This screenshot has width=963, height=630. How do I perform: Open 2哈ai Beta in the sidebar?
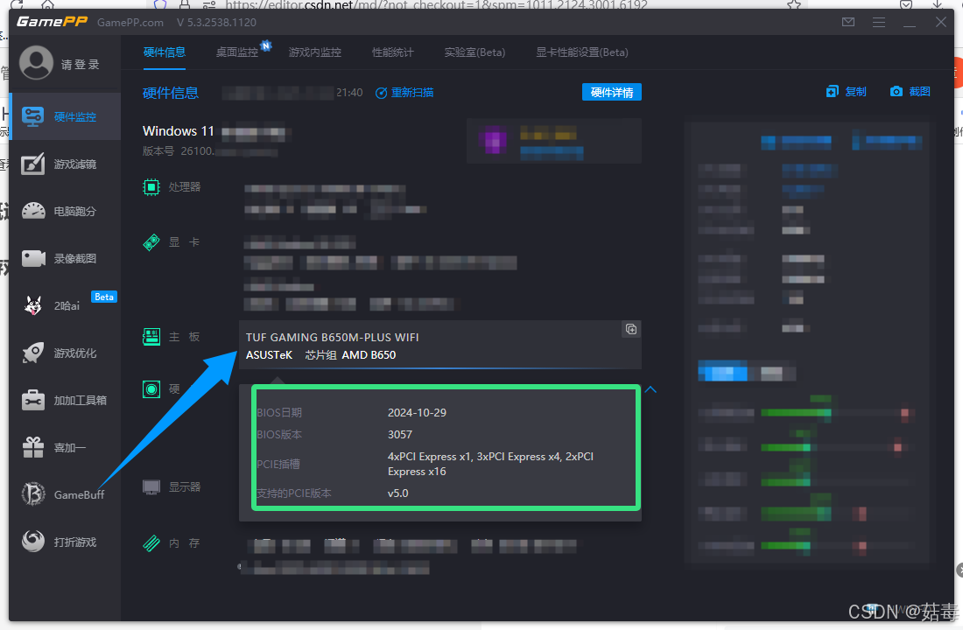pos(65,305)
